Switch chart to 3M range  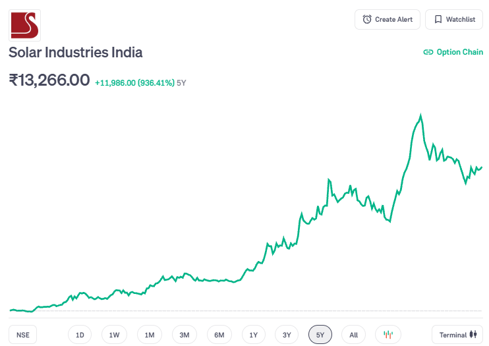(x=185, y=335)
